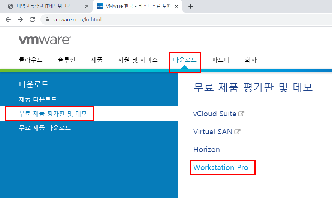Open the 솔루션 menu
The width and height of the screenshot is (332, 198).
[66, 60]
